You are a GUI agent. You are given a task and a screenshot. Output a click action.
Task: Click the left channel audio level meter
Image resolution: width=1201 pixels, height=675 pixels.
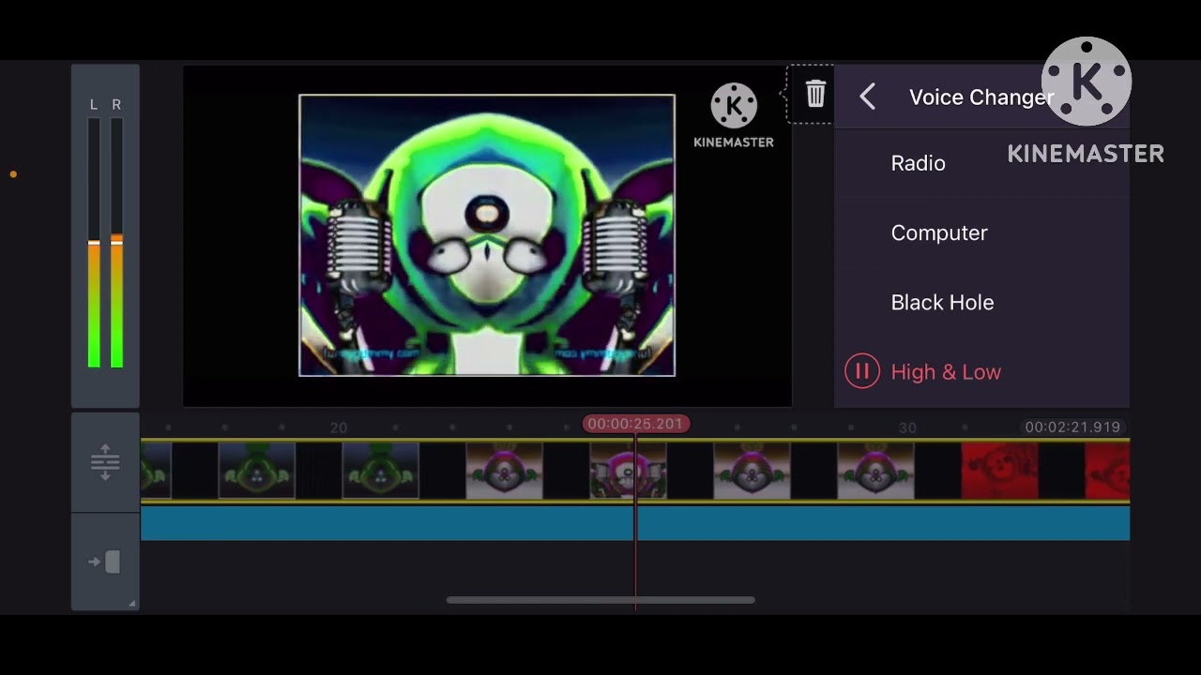tap(94, 242)
